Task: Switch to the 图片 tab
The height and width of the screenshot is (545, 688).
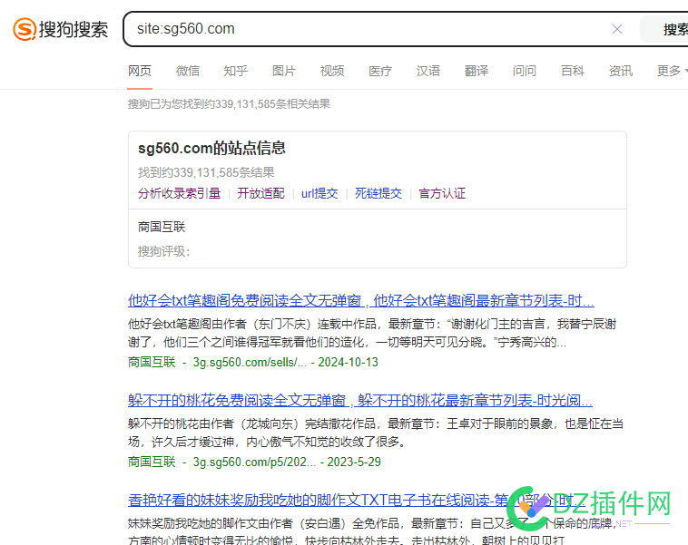Action: coord(284,71)
